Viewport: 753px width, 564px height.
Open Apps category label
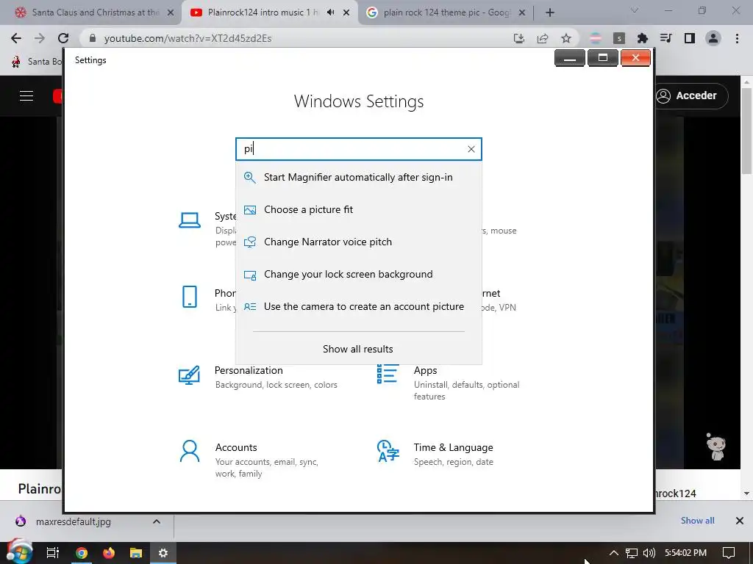426,370
